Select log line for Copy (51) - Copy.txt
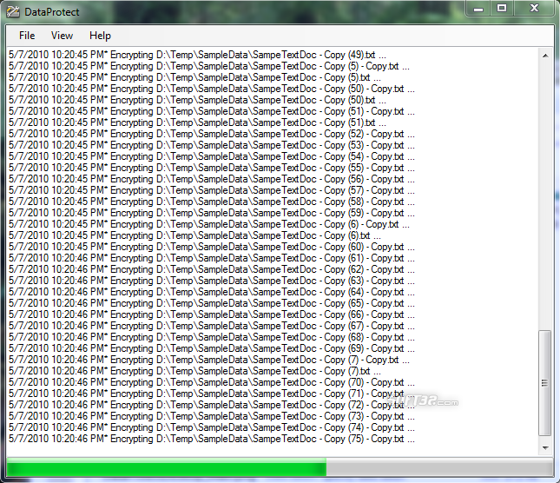The width and height of the screenshot is (560, 483). 212,111
